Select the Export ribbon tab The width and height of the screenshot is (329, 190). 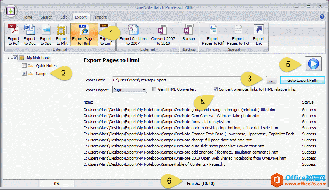pyautogui.click(x=81, y=17)
